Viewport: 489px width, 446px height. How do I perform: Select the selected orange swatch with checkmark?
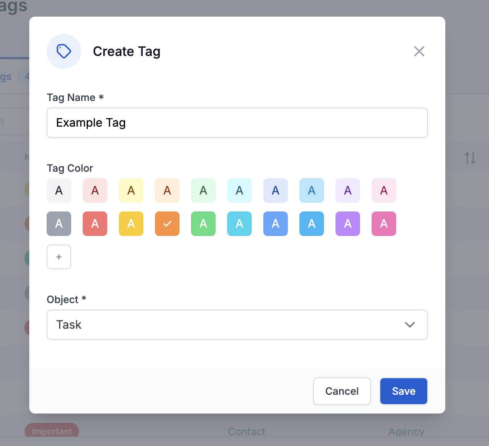coord(167,224)
